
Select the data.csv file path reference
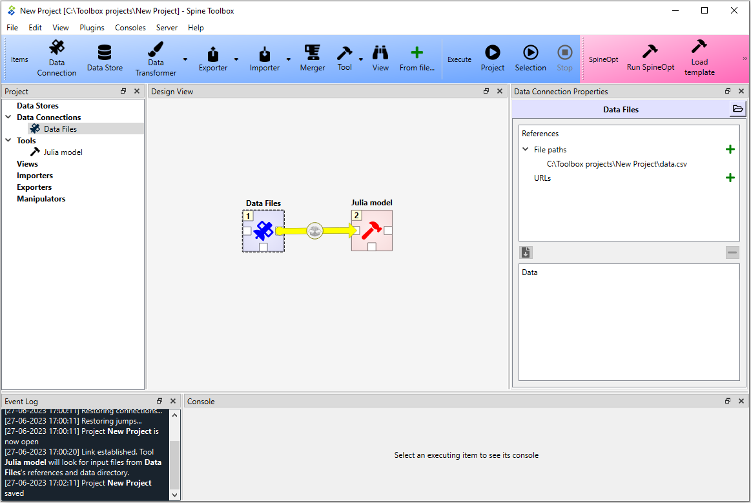(x=617, y=164)
